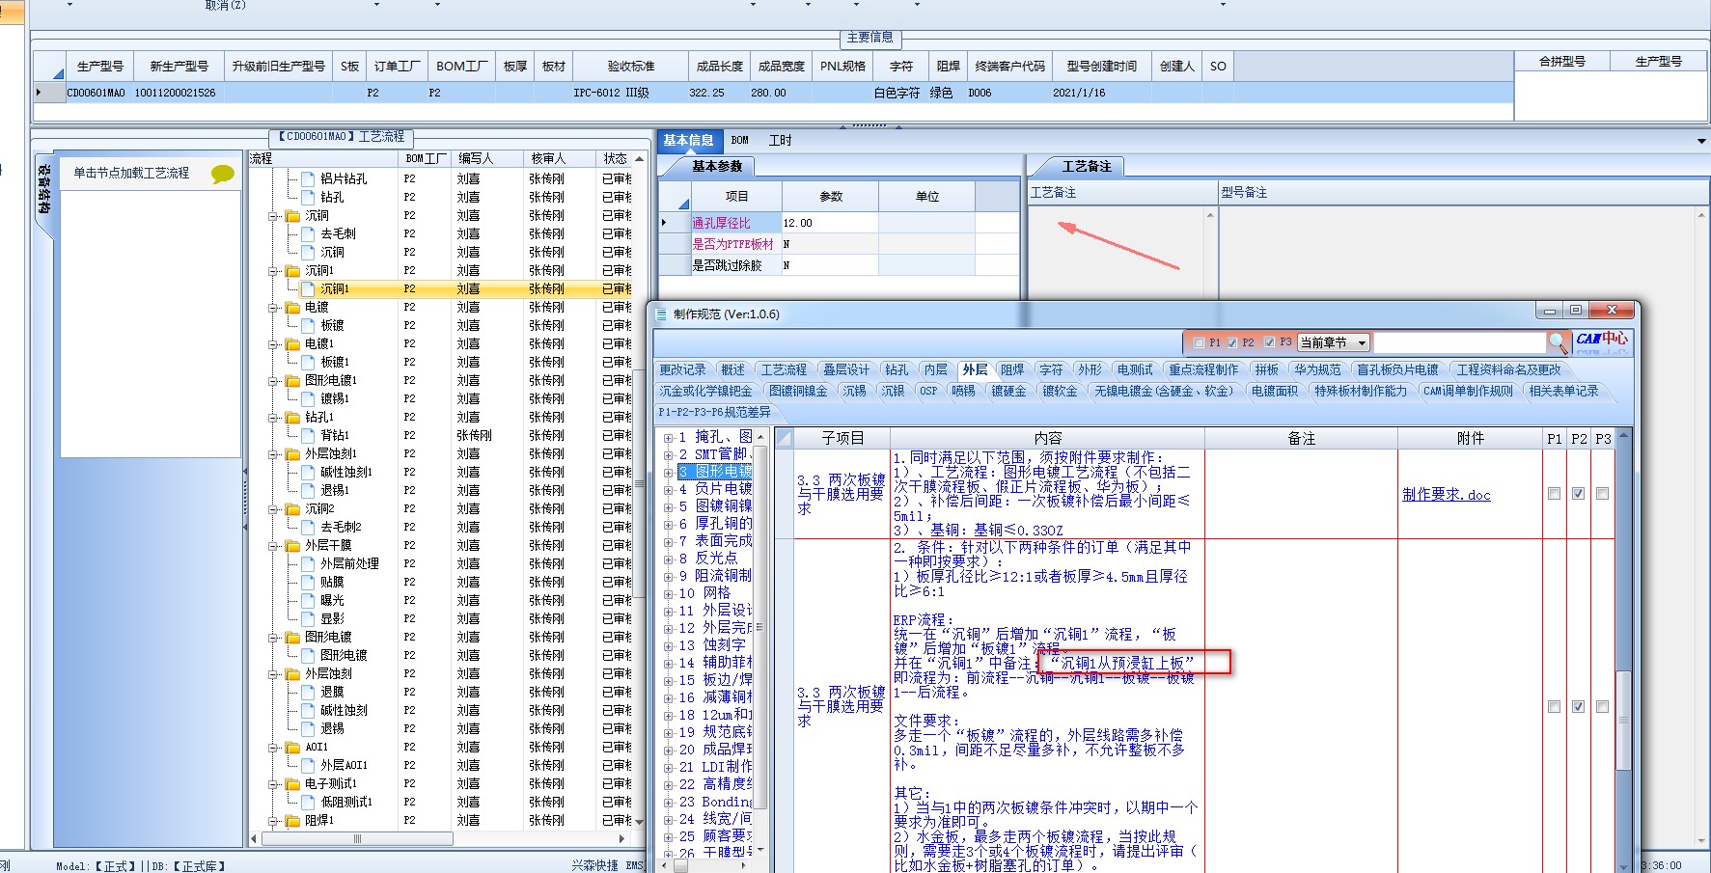Switch to the BOM tab
The height and width of the screenshot is (873, 1711).
tap(740, 141)
